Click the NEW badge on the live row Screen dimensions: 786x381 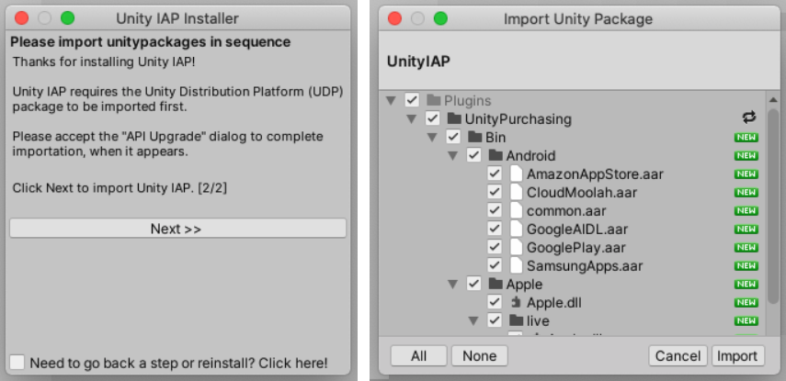tap(746, 320)
